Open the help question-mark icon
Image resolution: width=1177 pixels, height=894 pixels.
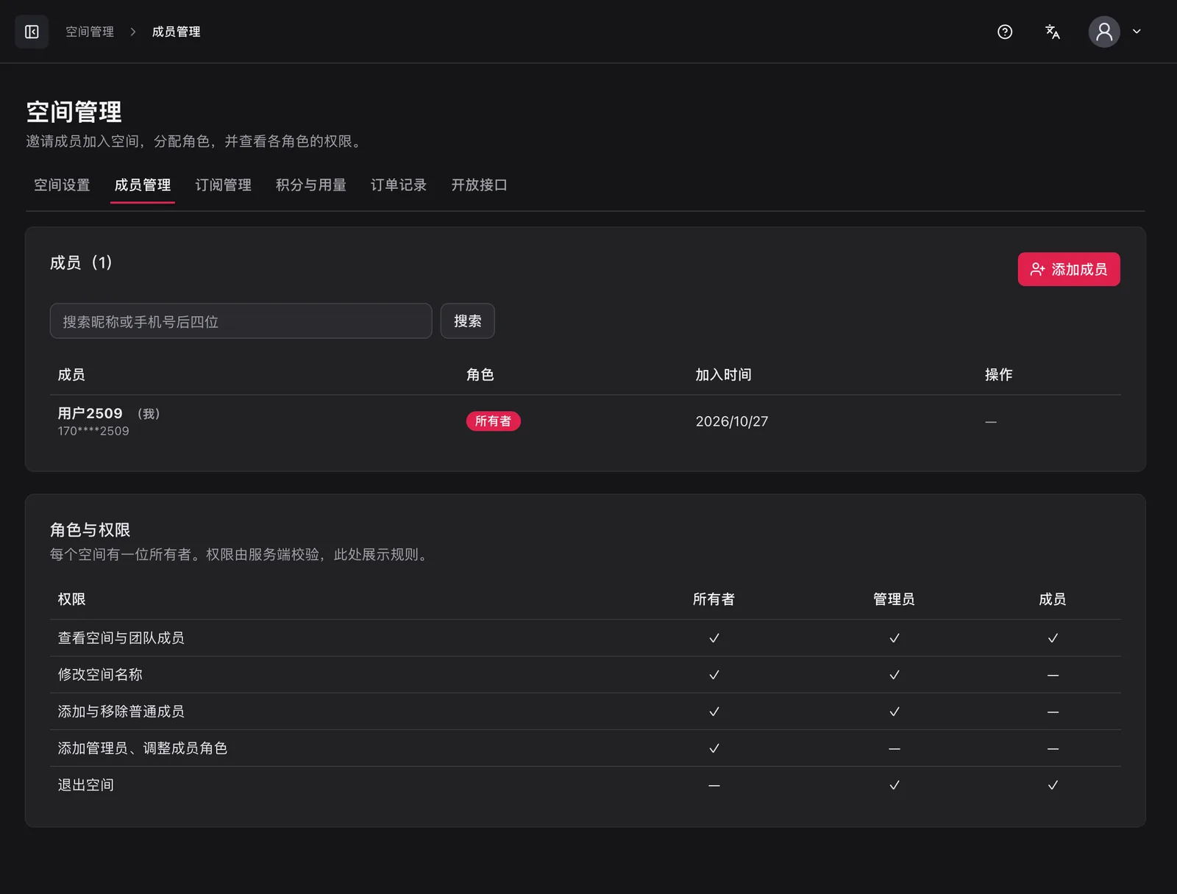click(x=1005, y=32)
